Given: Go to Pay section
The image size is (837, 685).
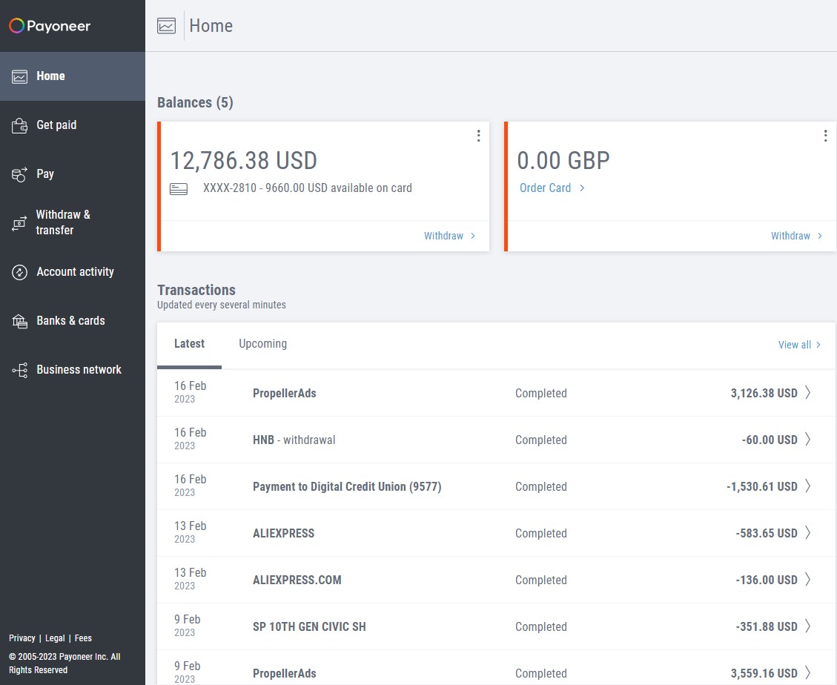Looking at the screenshot, I should coord(73,174).
